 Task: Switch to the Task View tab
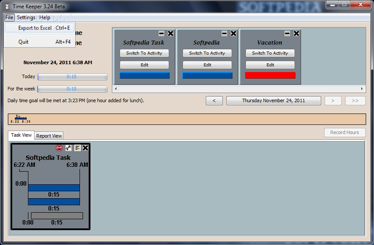21,135
